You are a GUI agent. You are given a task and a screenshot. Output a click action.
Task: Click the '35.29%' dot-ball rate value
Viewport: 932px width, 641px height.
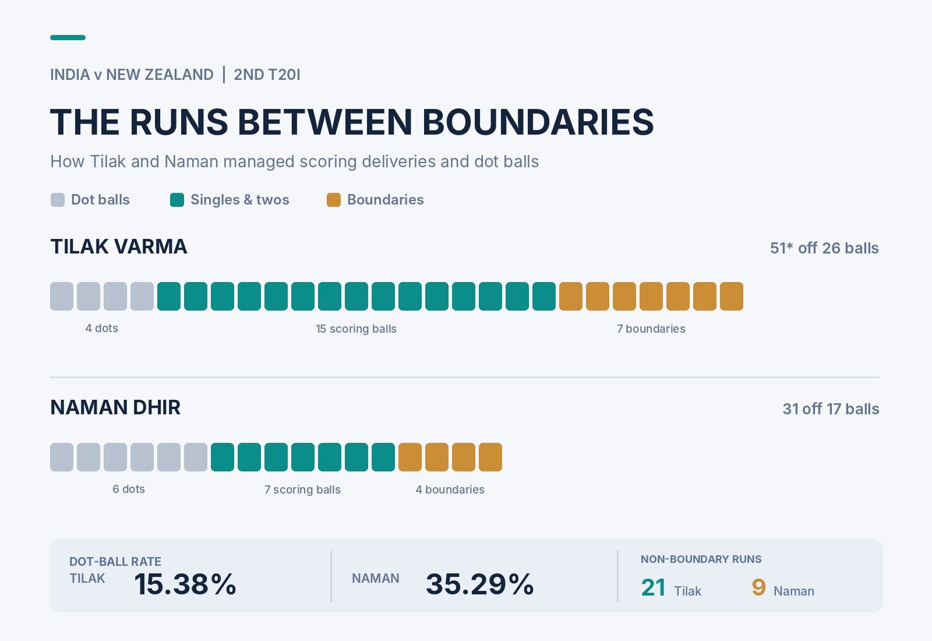tap(480, 584)
